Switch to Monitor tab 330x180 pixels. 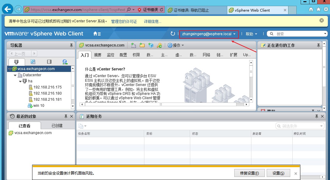coord(110,55)
